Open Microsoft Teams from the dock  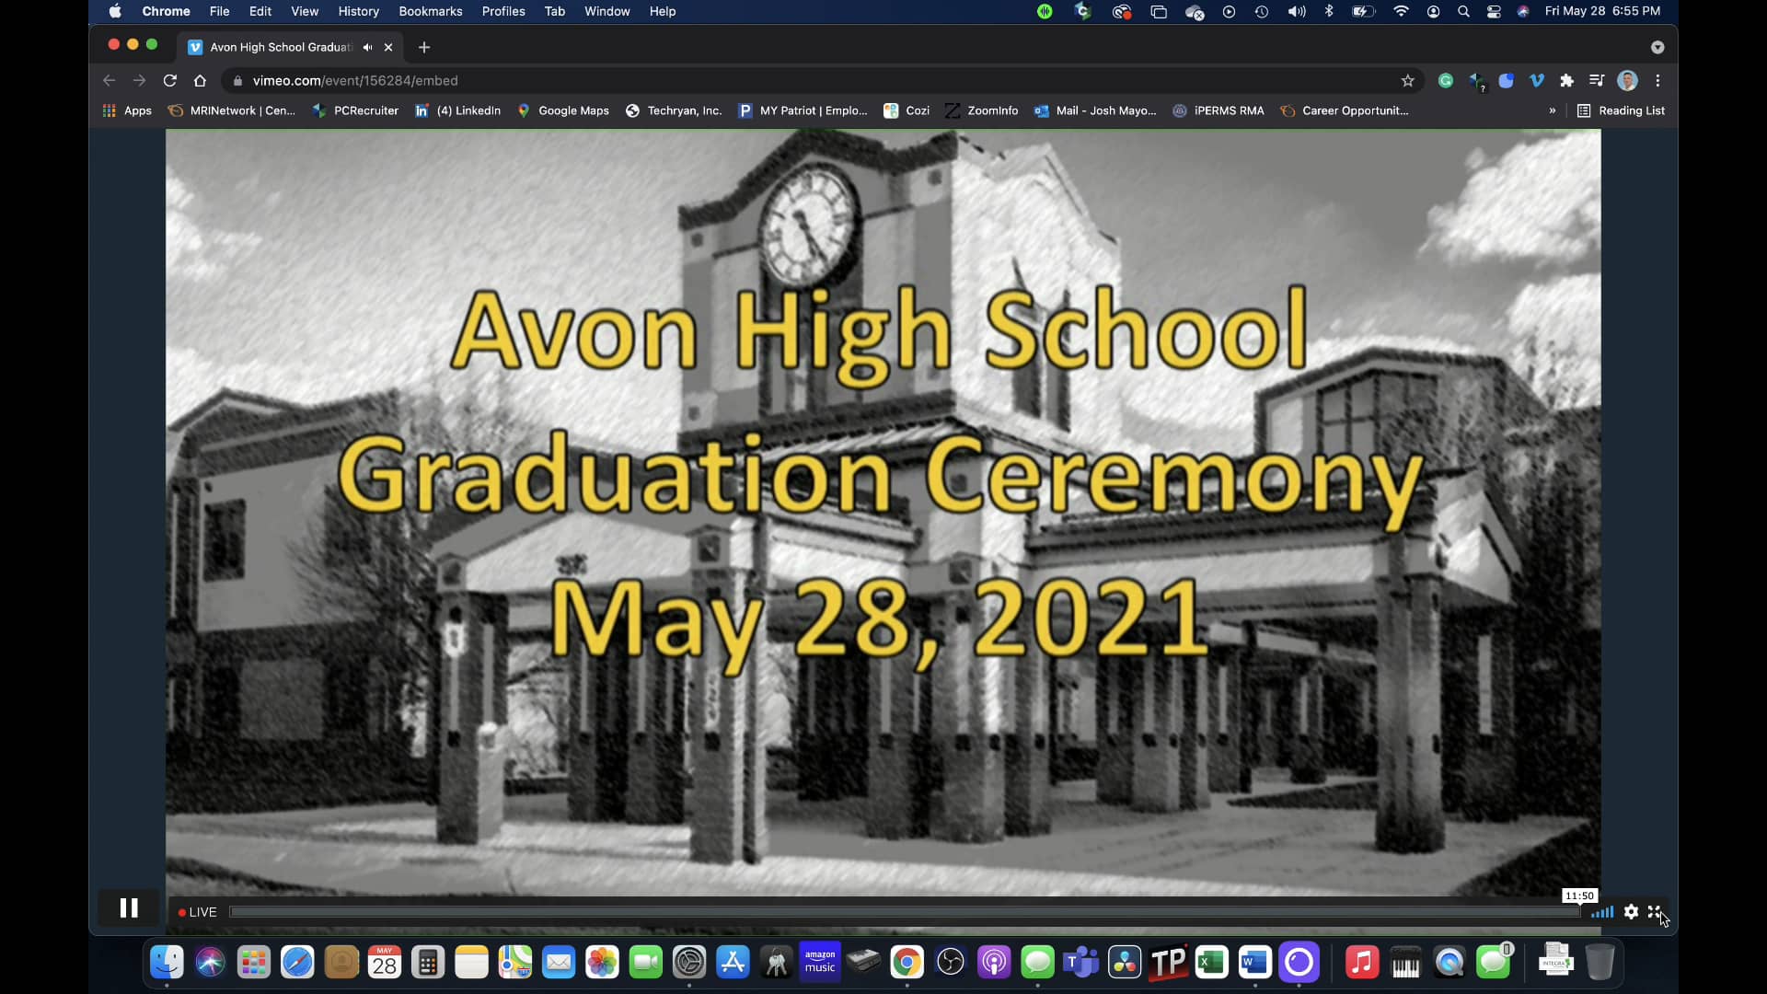pos(1080,962)
